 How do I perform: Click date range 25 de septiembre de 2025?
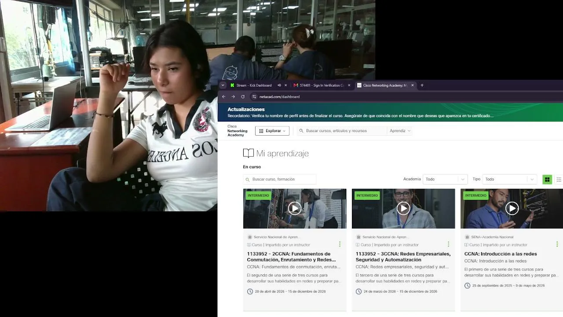coord(508,286)
